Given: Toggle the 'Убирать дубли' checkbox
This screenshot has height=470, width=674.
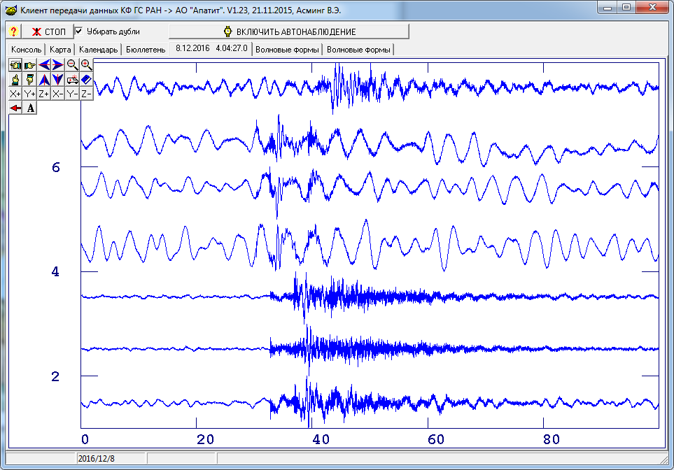Looking at the screenshot, I should coord(79,31).
